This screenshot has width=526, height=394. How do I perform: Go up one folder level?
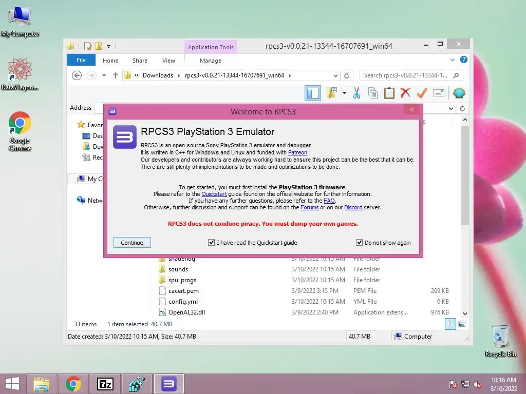tap(116, 75)
